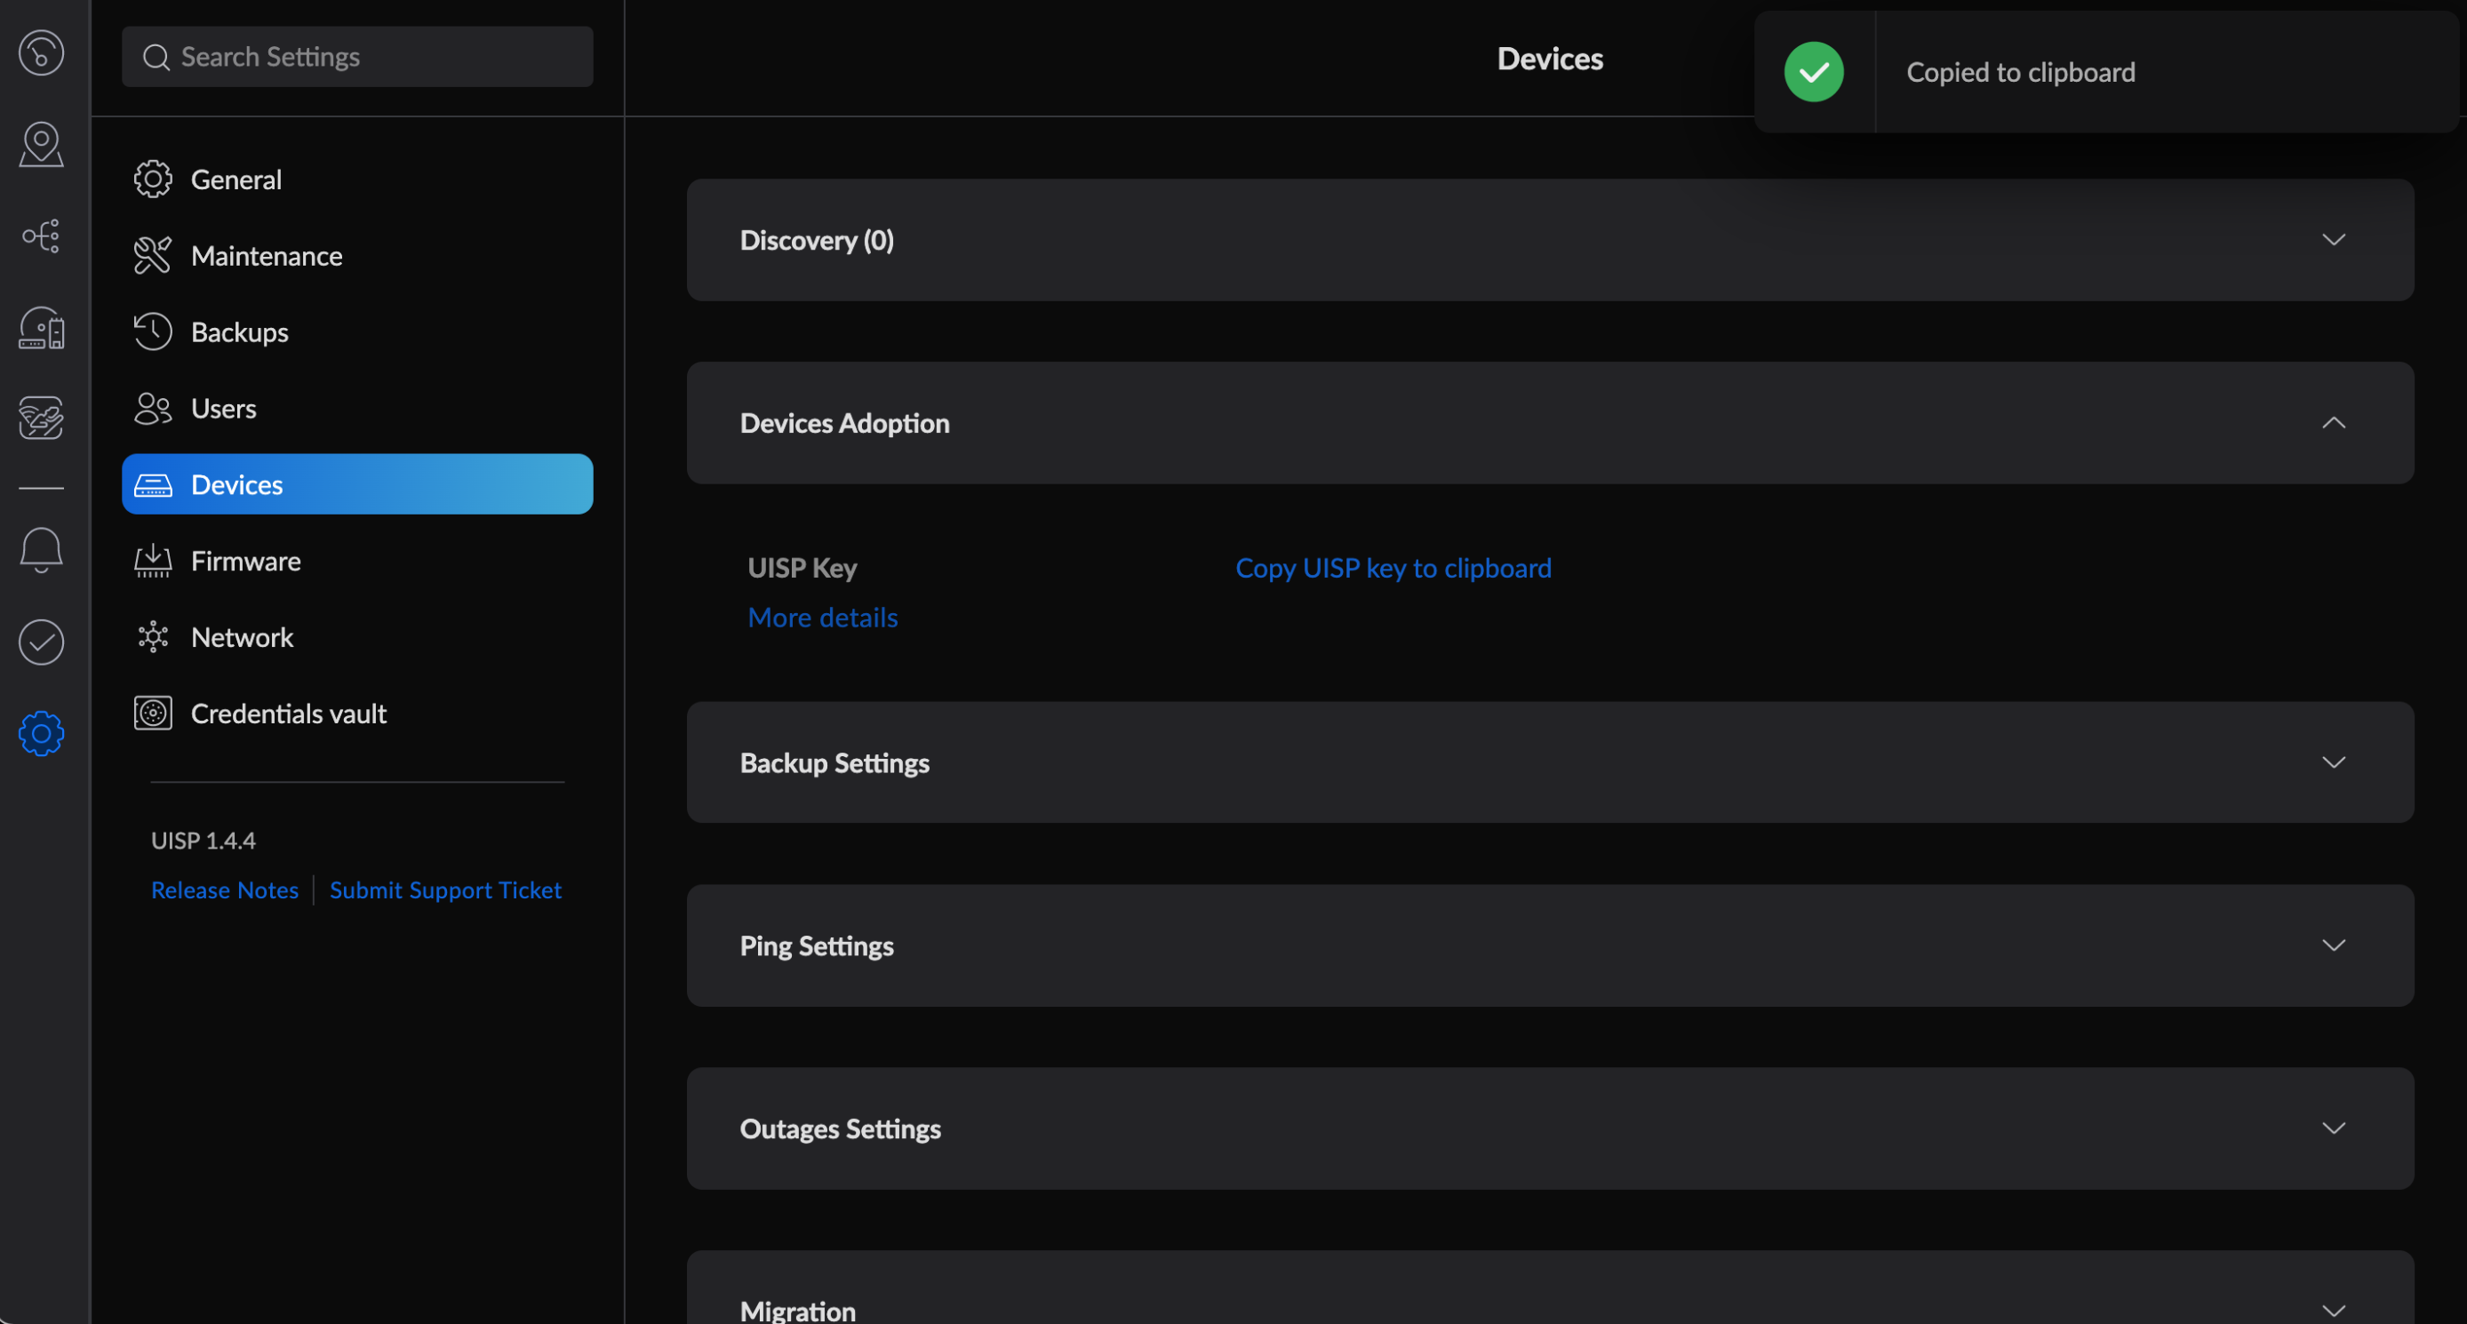The height and width of the screenshot is (1324, 2467).
Task: Open the map view sidebar icon
Action: (x=41, y=145)
